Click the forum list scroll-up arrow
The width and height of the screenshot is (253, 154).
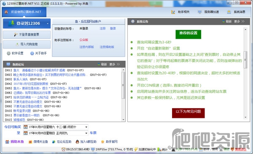point(123,70)
